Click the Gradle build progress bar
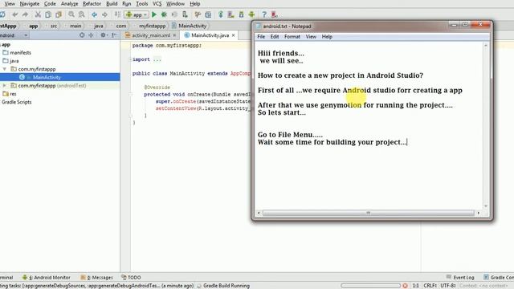Image resolution: width=514 pixels, height=289 pixels. (370, 286)
